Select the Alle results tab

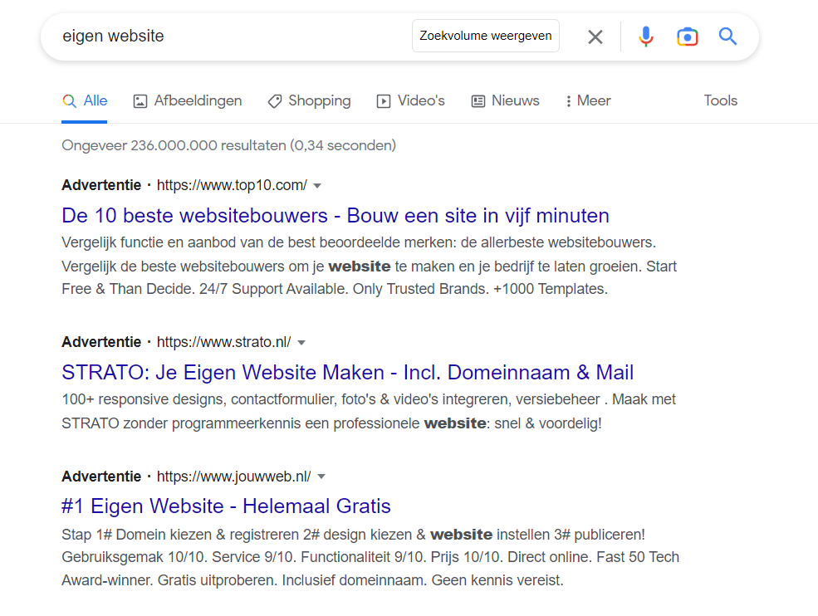85,101
